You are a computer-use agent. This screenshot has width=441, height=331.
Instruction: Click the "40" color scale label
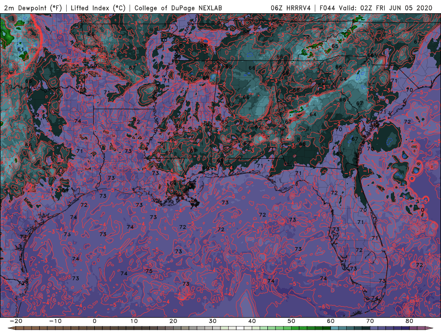click(x=252, y=321)
